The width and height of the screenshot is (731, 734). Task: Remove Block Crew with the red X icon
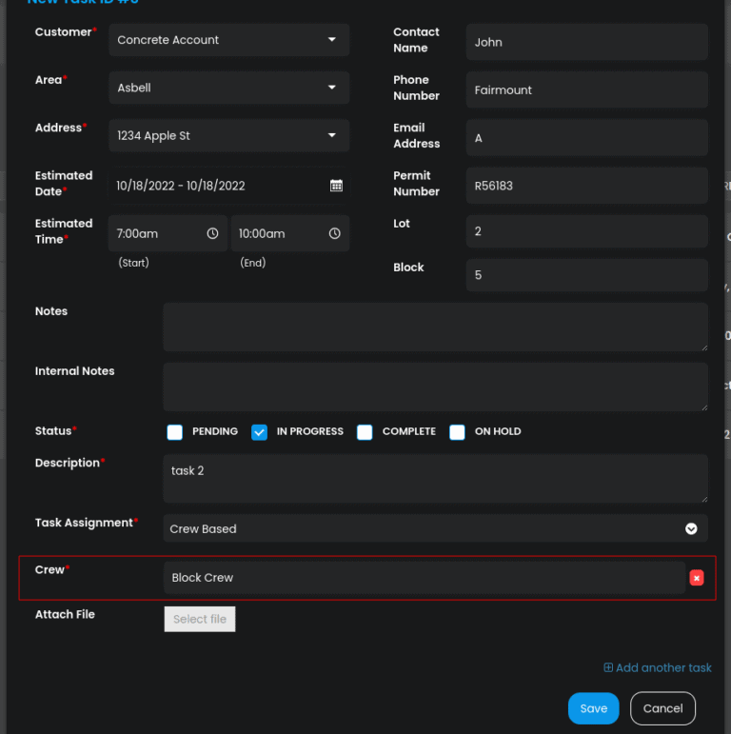(x=697, y=578)
